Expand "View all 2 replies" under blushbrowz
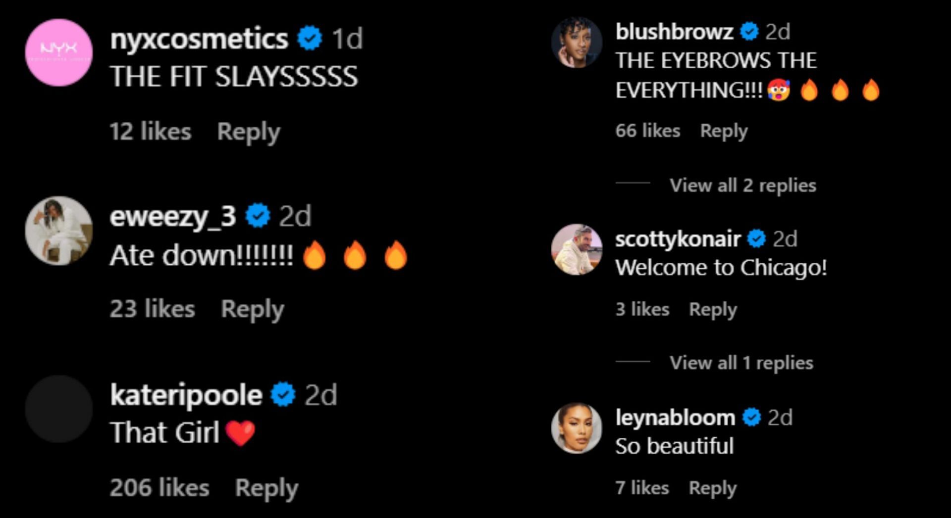This screenshot has width=951, height=518. (x=742, y=185)
